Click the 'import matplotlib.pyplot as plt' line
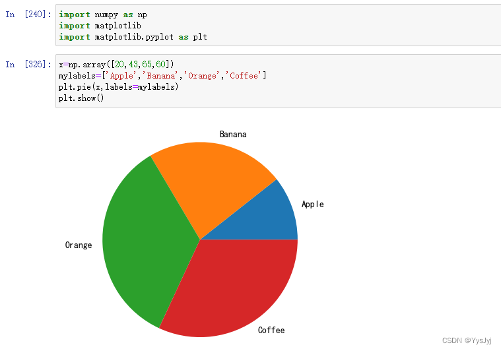Image resolution: width=501 pixels, height=351 pixels. [x=133, y=37]
